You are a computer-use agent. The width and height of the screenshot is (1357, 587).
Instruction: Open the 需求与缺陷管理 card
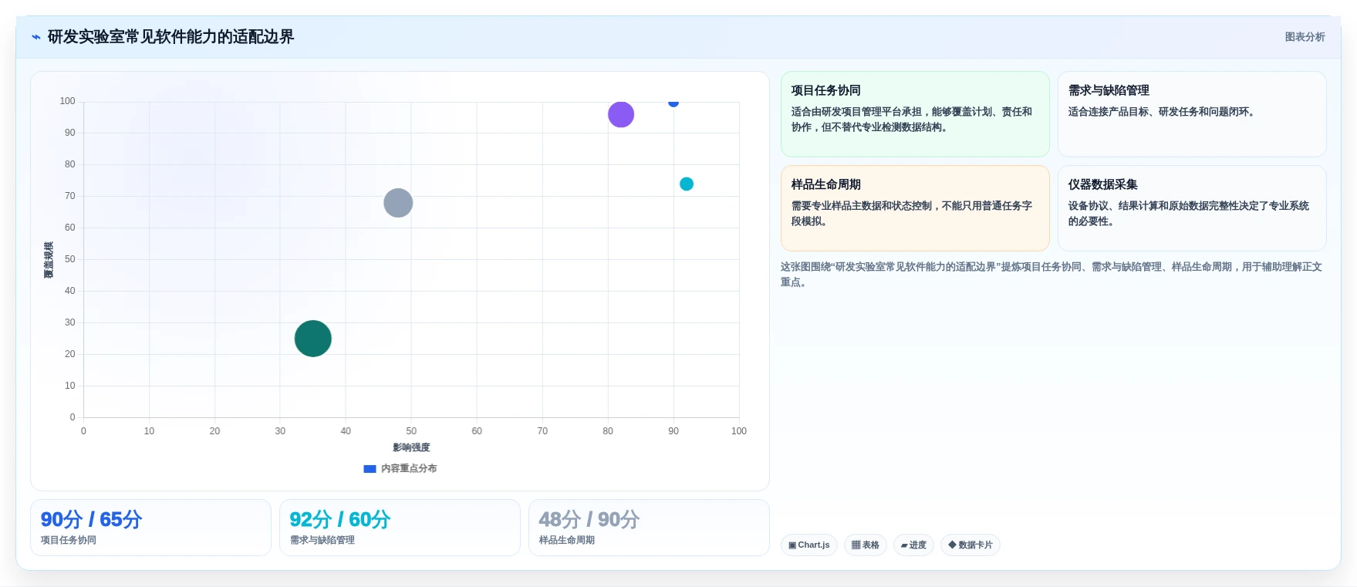pos(1192,114)
